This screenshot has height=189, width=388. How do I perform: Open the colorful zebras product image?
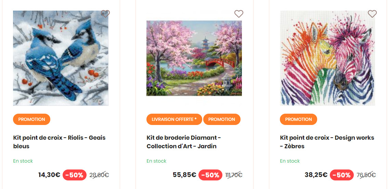click(327, 58)
